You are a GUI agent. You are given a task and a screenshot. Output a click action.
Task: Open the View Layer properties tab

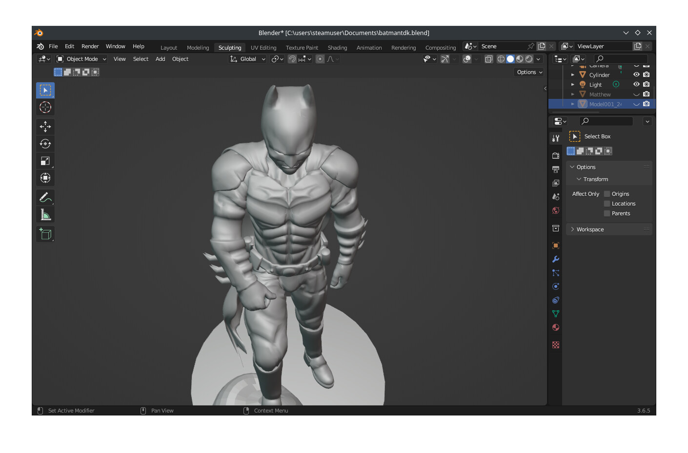coord(556,183)
